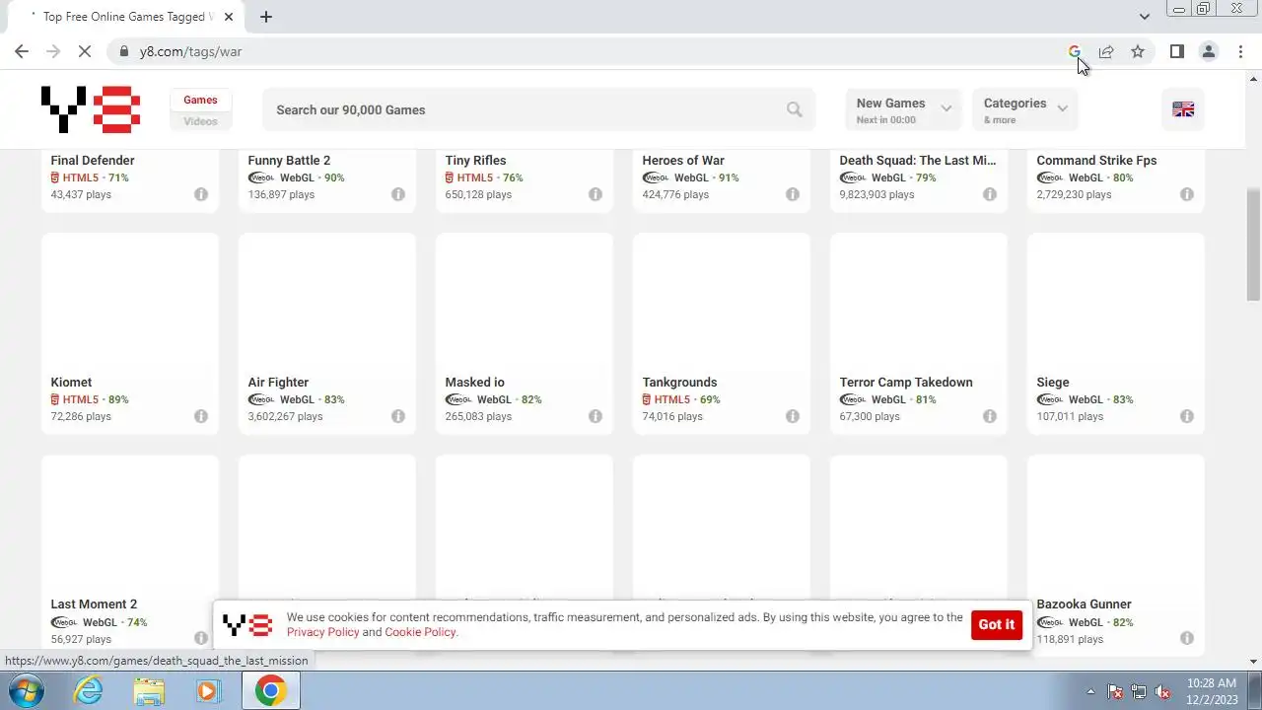This screenshot has width=1262, height=710.
Task: Open Siege game title
Action: pyautogui.click(x=1053, y=383)
